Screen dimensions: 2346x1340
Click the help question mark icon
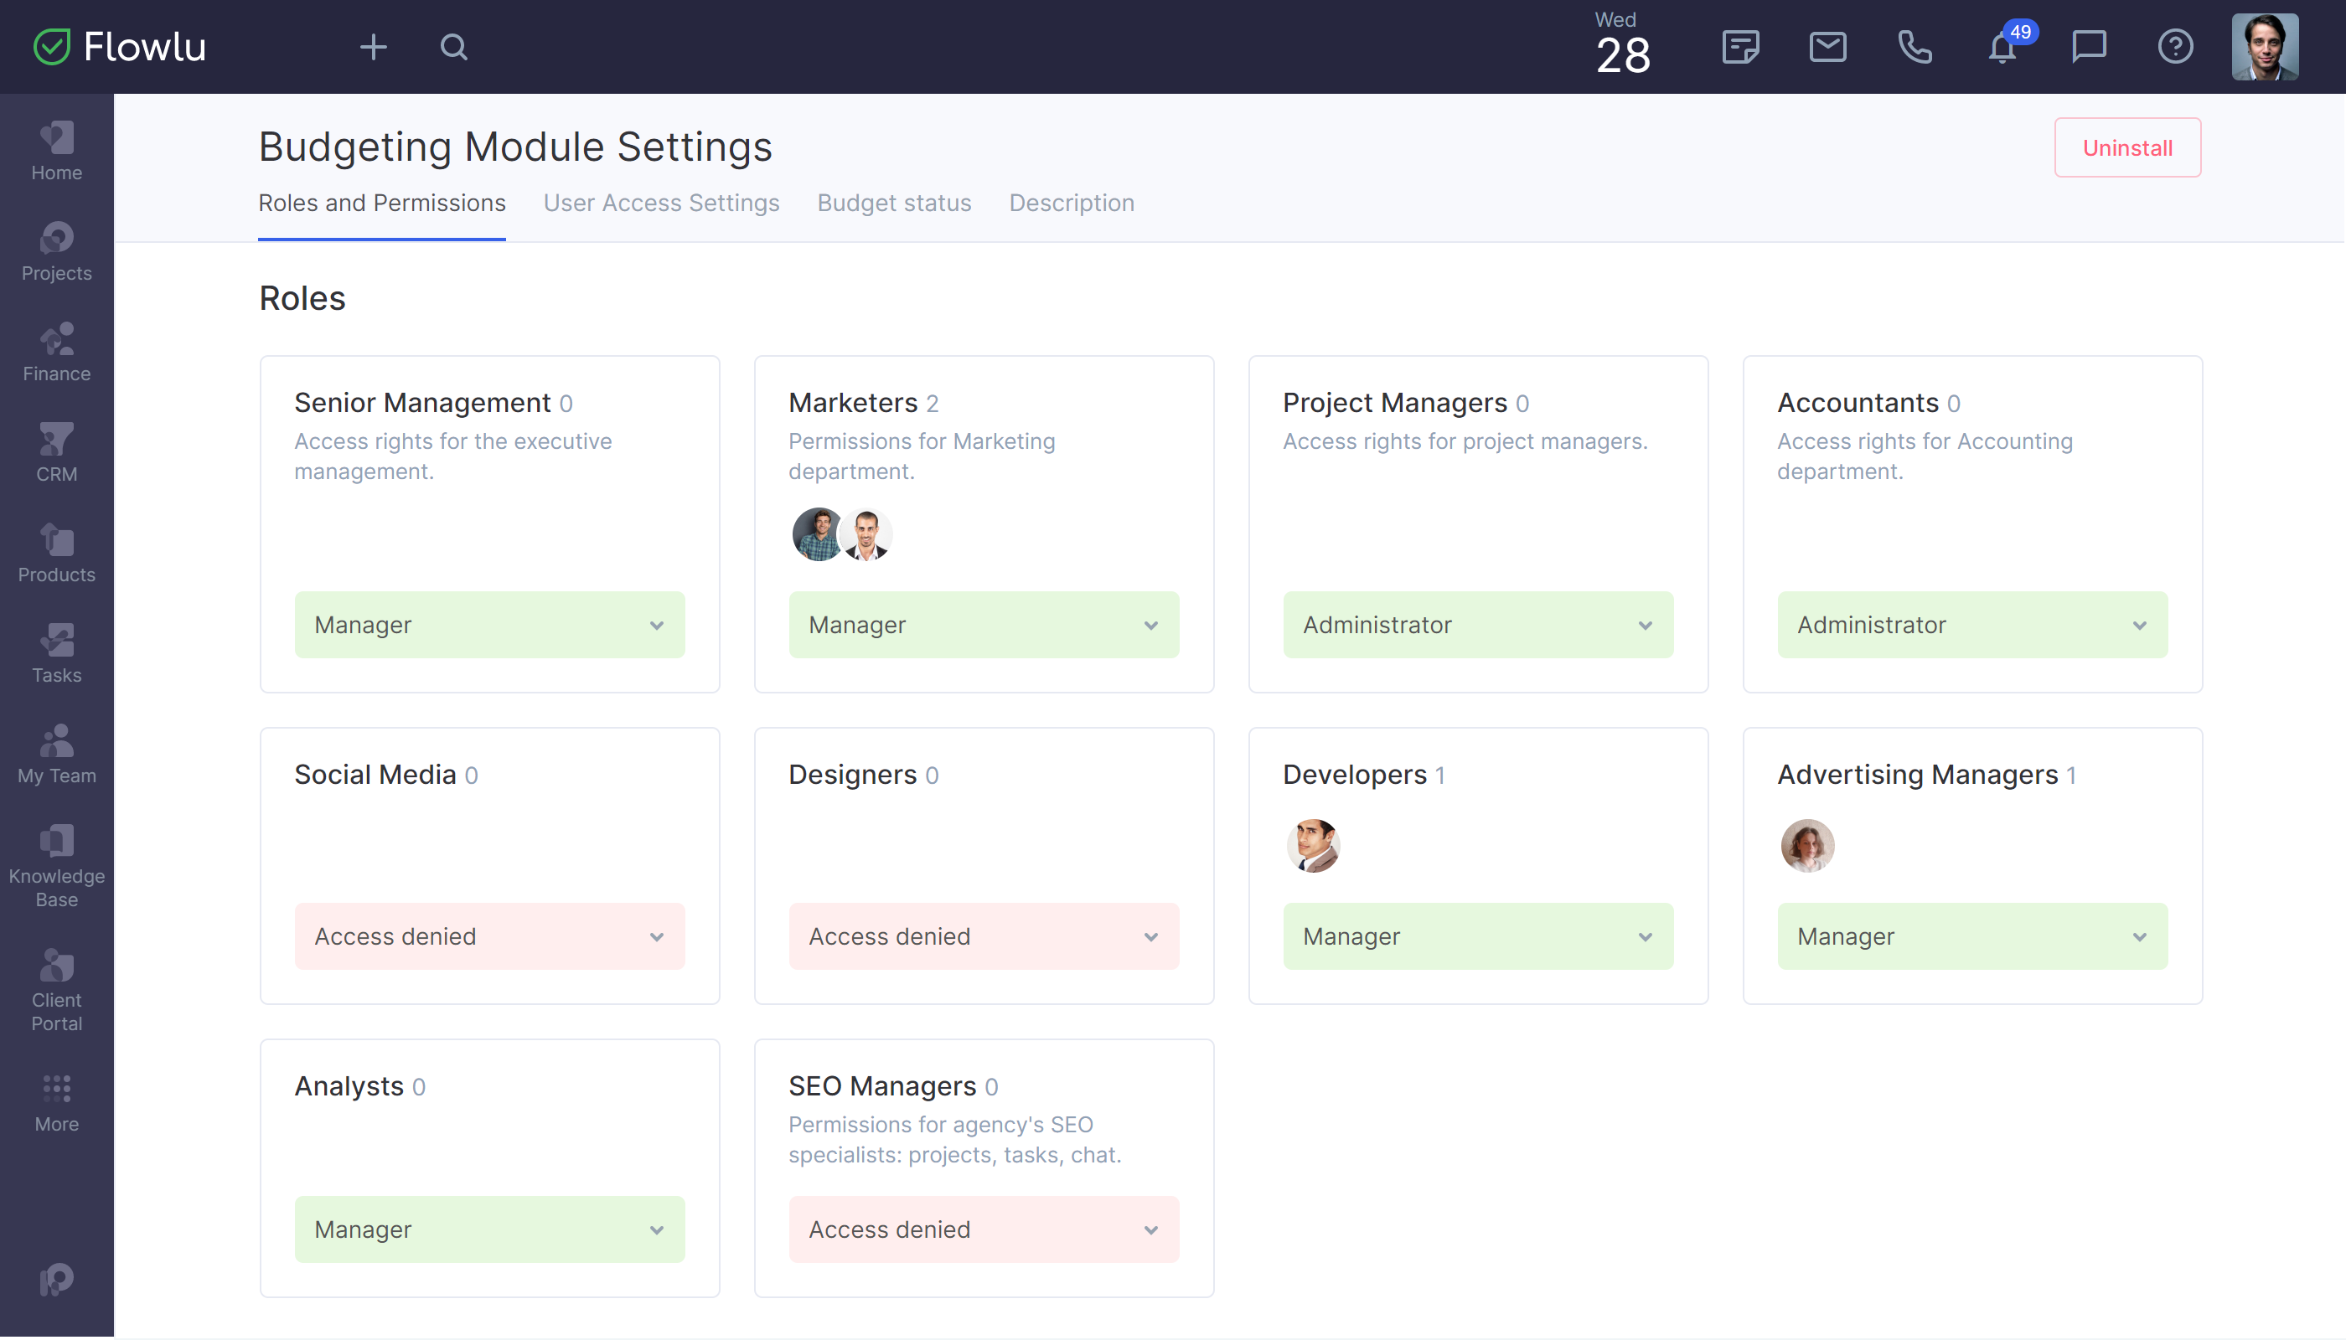(x=2175, y=47)
